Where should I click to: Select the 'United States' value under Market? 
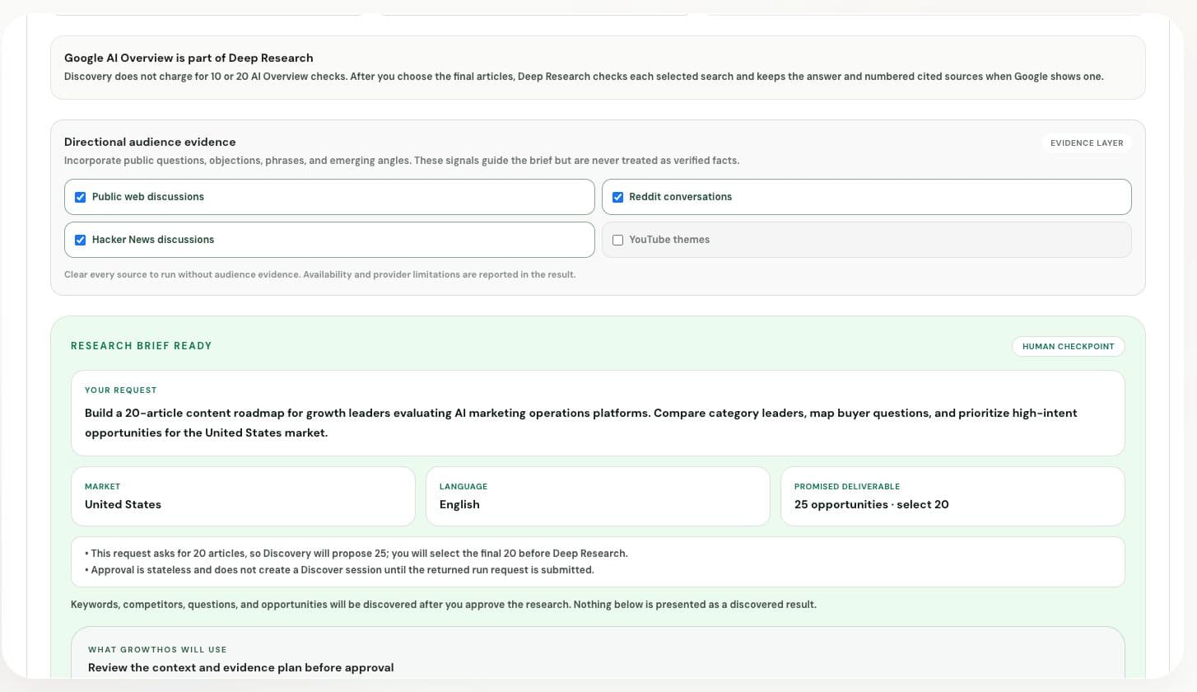[x=123, y=504]
